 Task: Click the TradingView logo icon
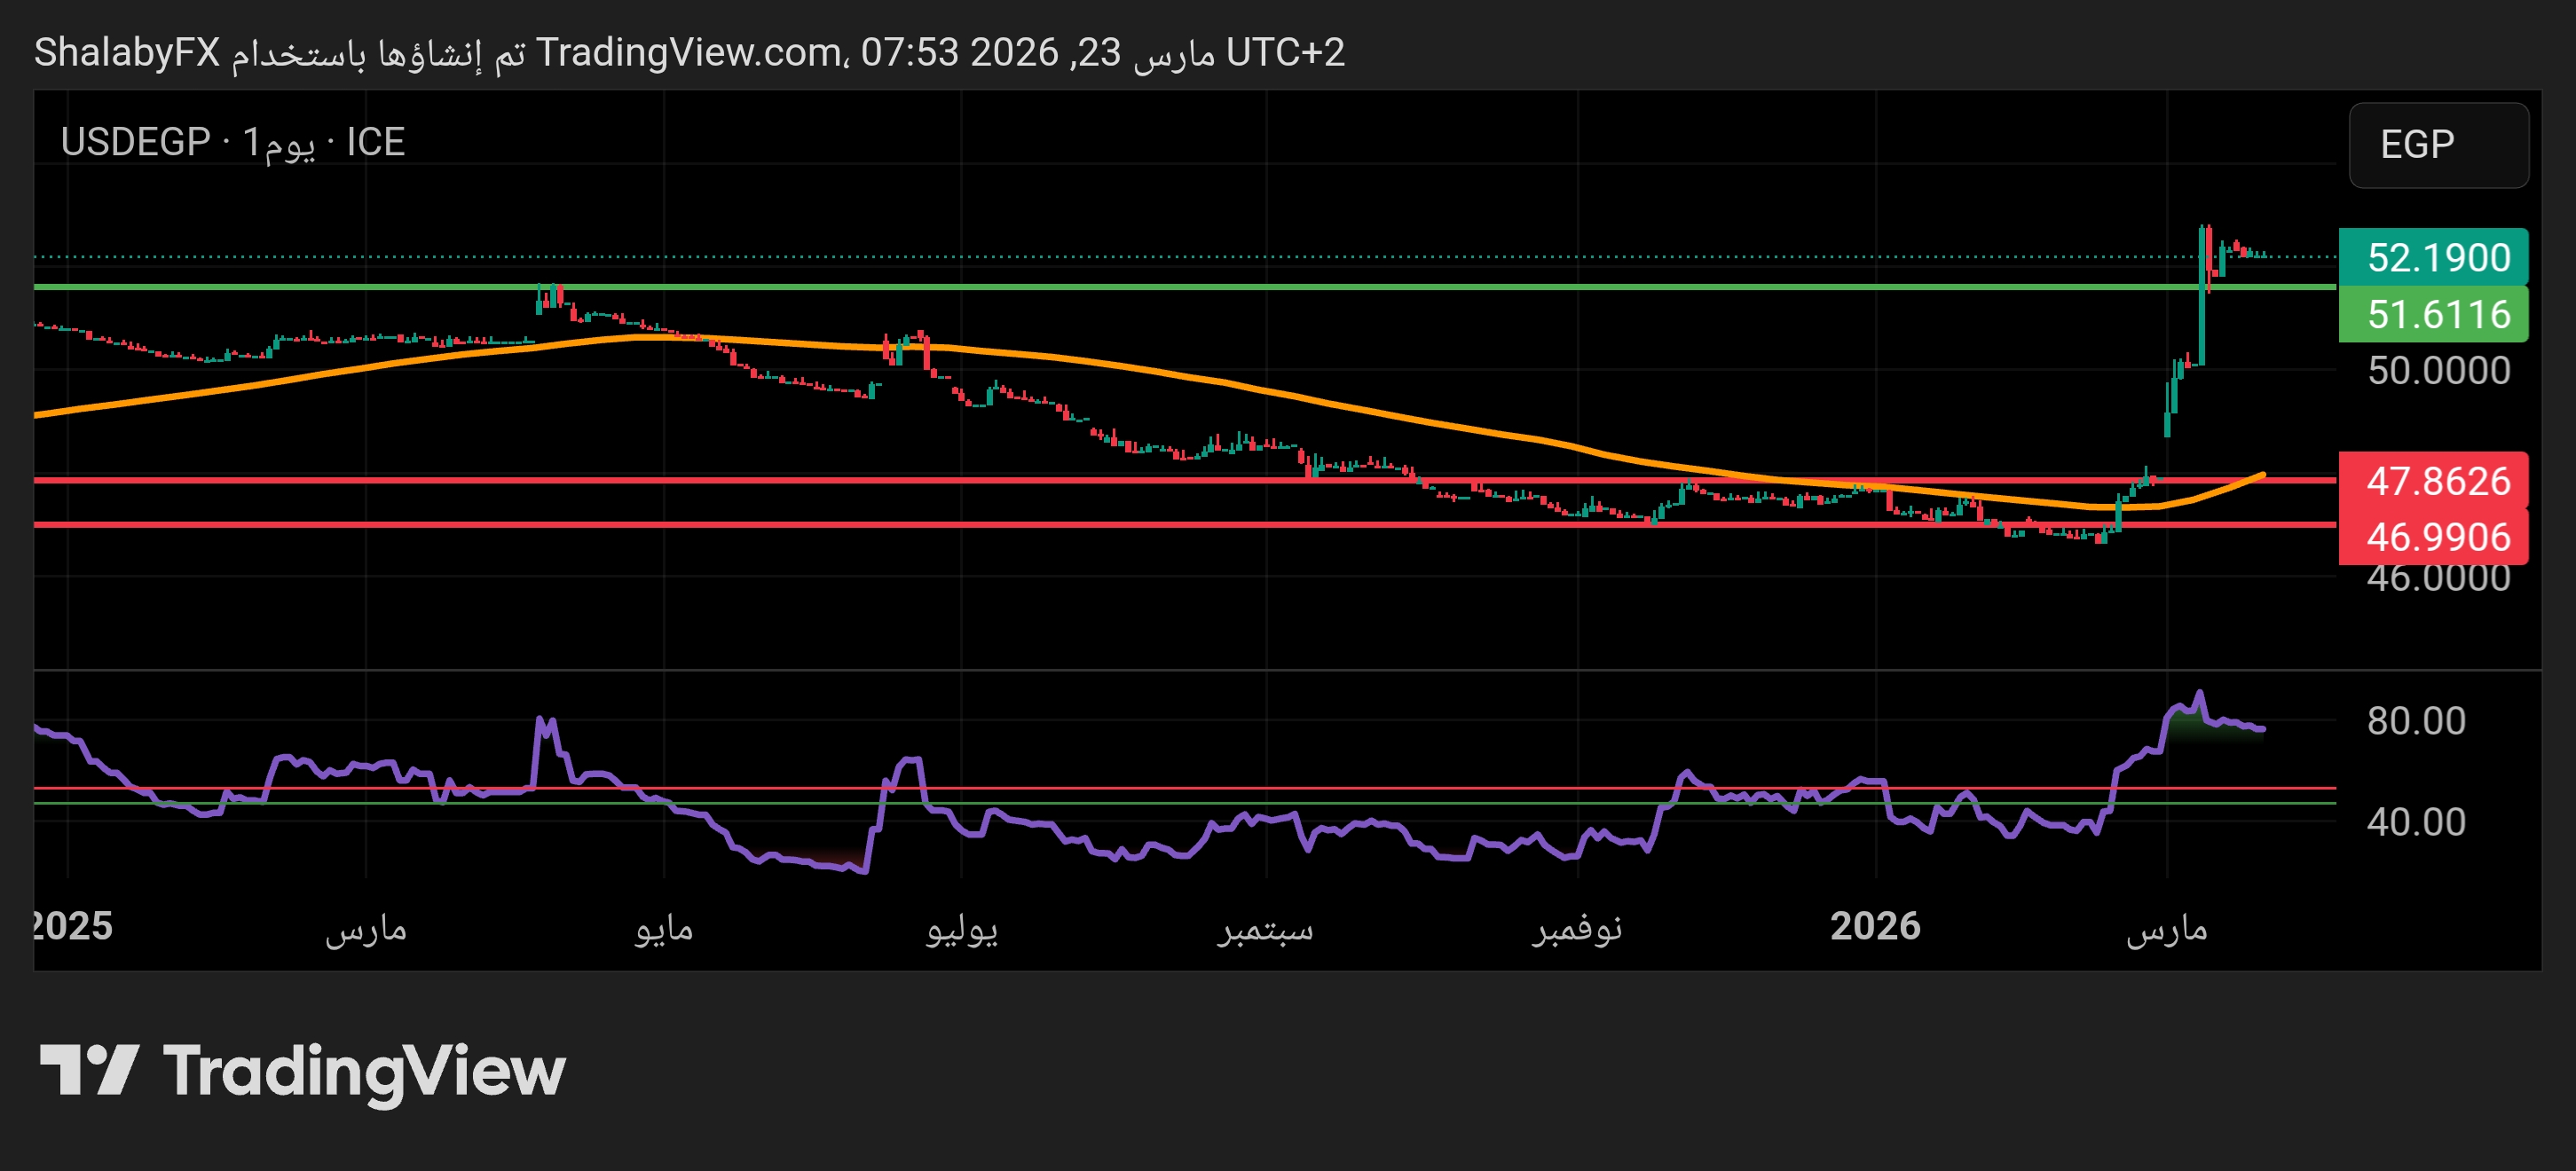coord(88,1070)
